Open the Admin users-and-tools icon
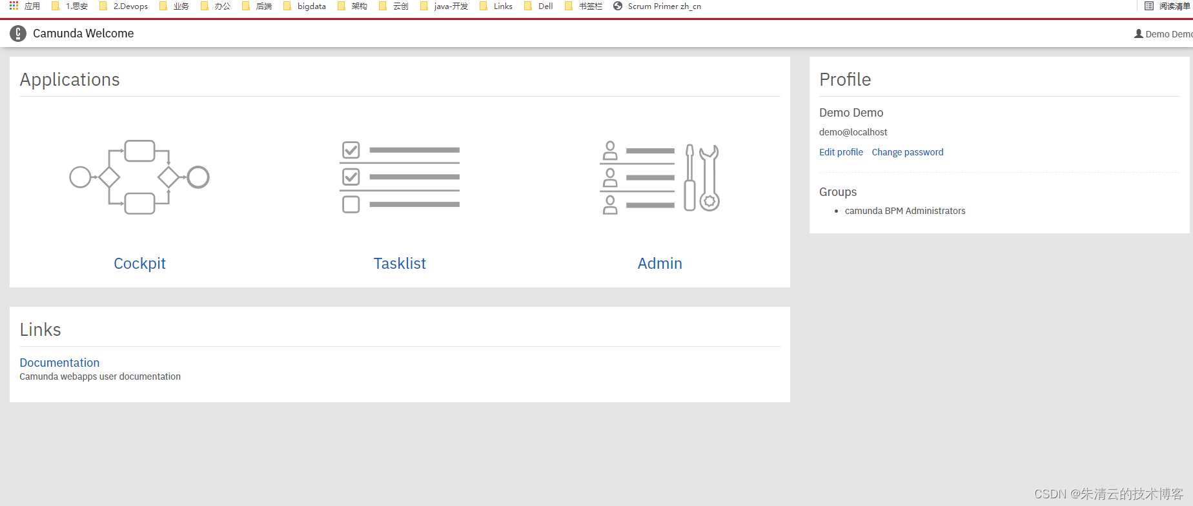 (660, 177)
